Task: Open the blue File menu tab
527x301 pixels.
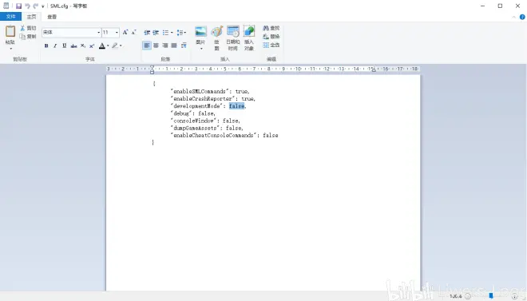Action: pos(10,17)
